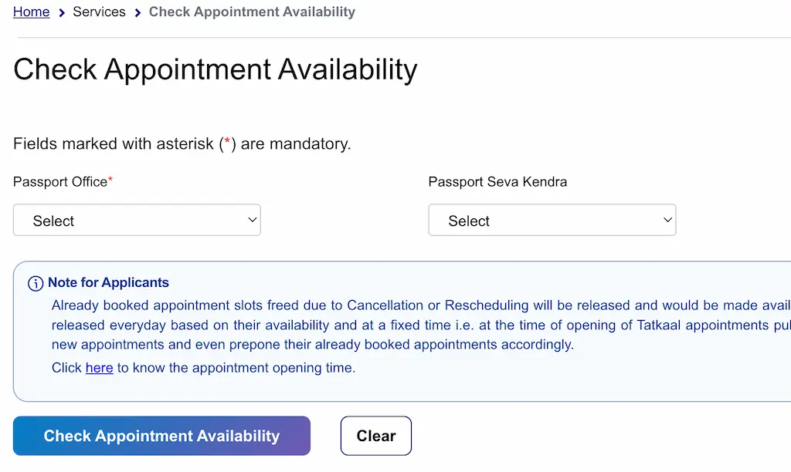This screenshot has width=791, height=472.
Task: Click the info icon beside Note for Applicants
Action: pos(36,283)
